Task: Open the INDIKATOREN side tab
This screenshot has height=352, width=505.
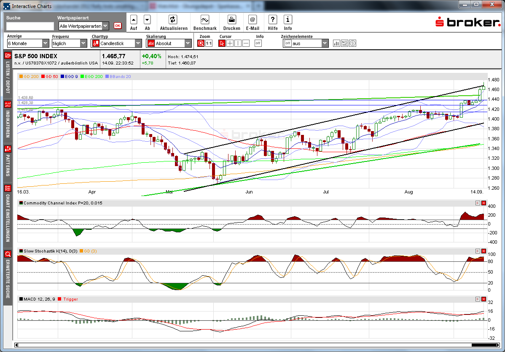Action: click(8, 124)
